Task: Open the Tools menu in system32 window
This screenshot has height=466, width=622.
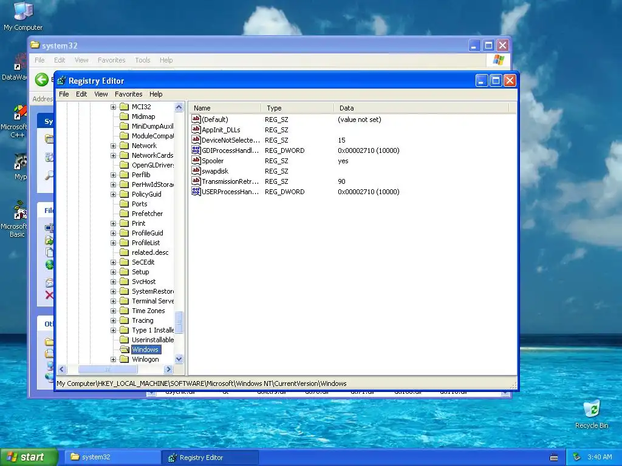Action: (142, 60)
